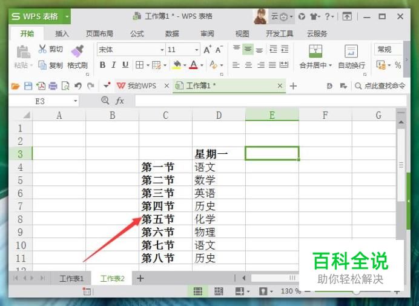Click the Copy icon
Screen dimensions: 419x306
point(42,65)
